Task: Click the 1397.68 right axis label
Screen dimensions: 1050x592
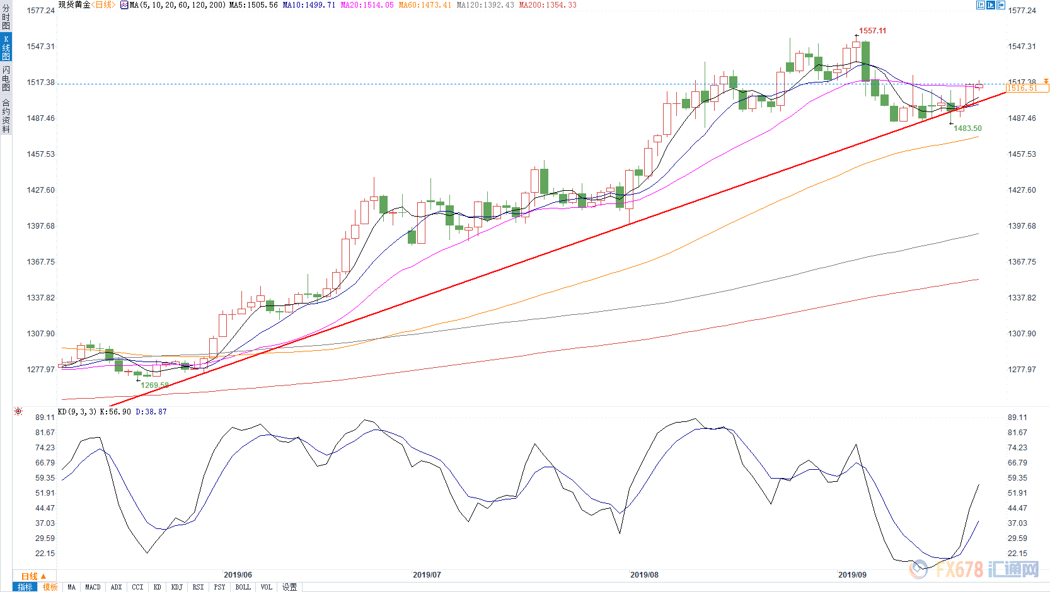Action: tap(1022, 226)
